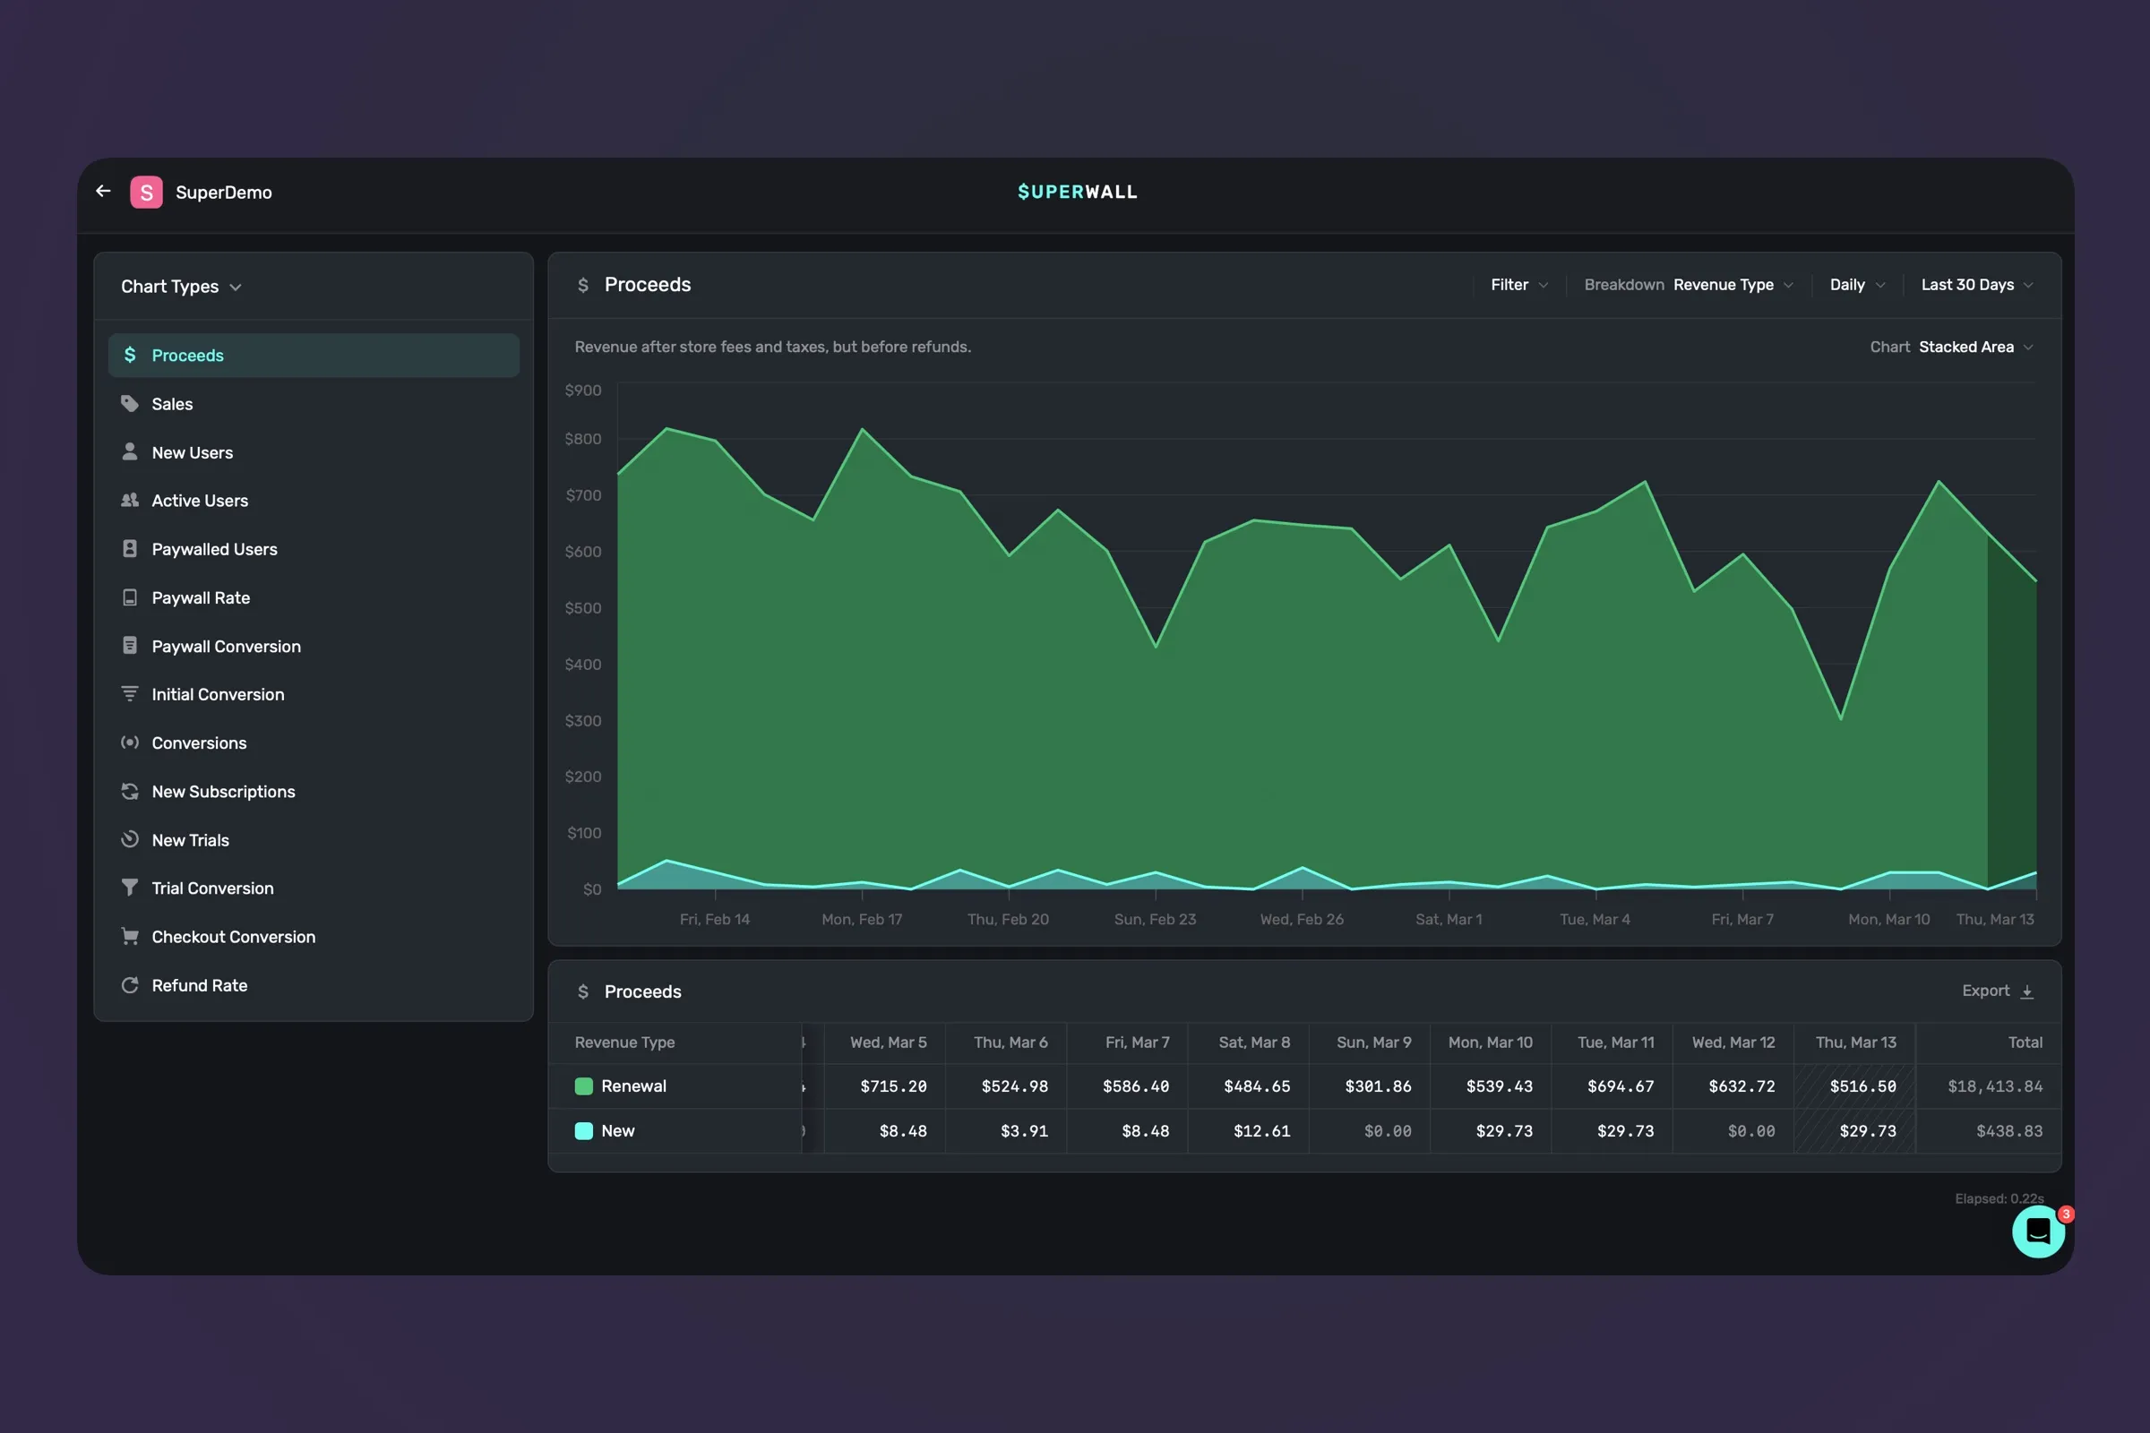Click the Export button
Screen dimensions: 2150x1433
tap(1998, 991)
